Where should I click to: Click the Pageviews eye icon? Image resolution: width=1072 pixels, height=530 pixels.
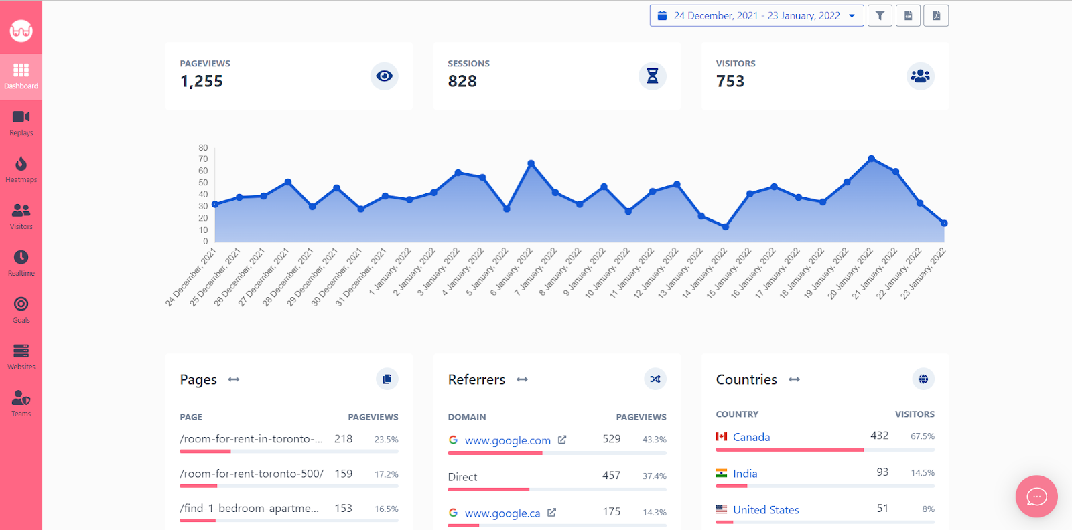coord(385,76)
